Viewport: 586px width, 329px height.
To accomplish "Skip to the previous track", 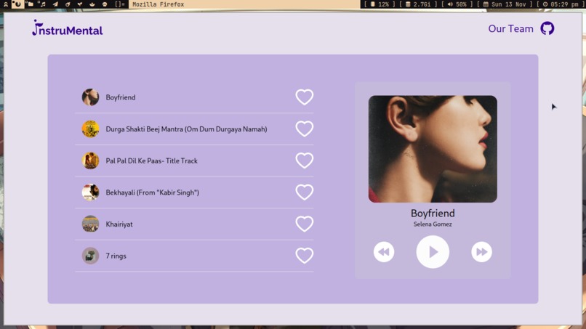I will tap(383, 252).
